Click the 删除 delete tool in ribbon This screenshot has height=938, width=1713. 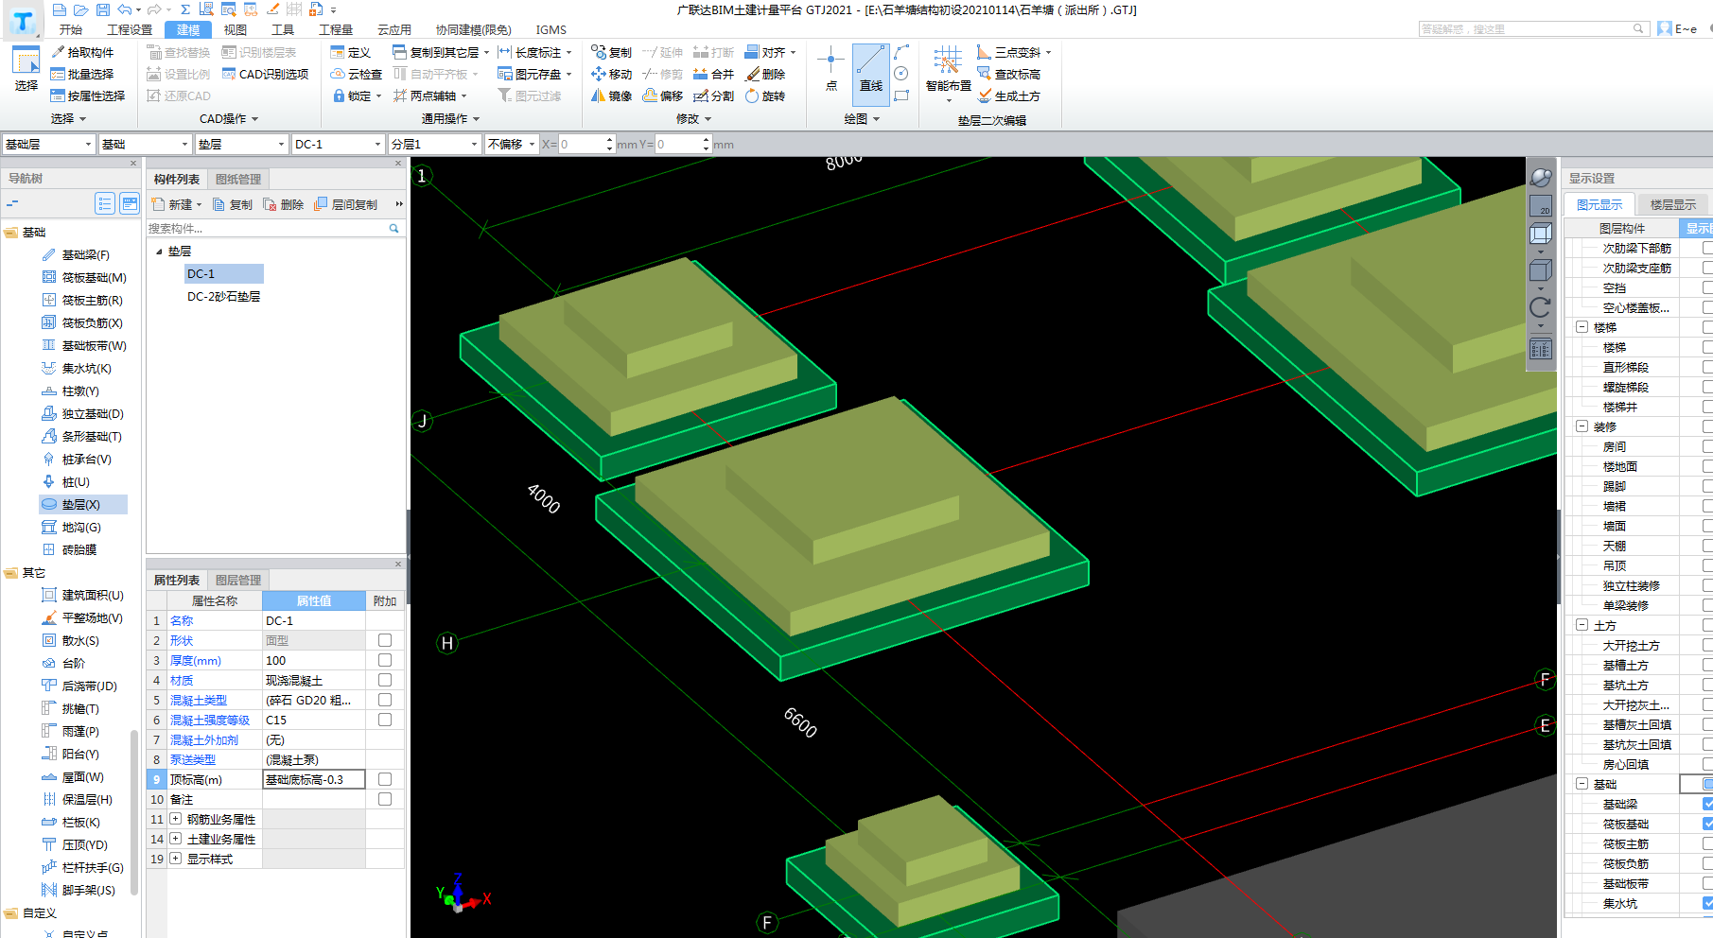[765, 74]
